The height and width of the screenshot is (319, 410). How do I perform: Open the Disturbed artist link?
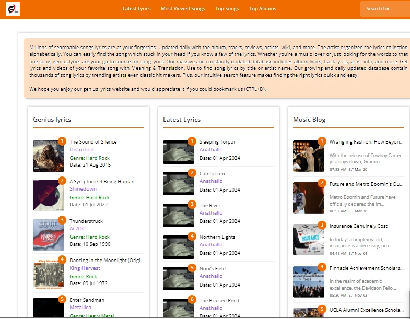81,150
